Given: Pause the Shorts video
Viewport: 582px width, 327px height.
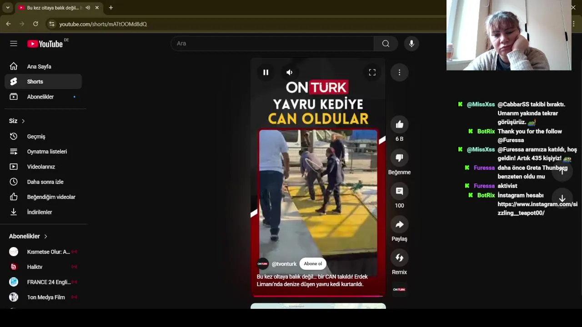Looking at the screenshot, I should tap(266, 72).
